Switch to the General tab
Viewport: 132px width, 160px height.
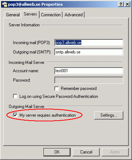coord(13,15)
